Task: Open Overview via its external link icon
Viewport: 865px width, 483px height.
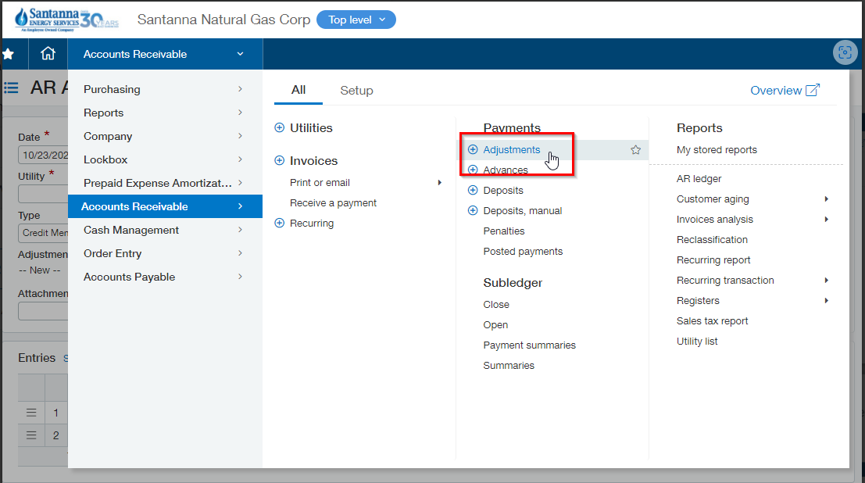Action: (812, 90)
